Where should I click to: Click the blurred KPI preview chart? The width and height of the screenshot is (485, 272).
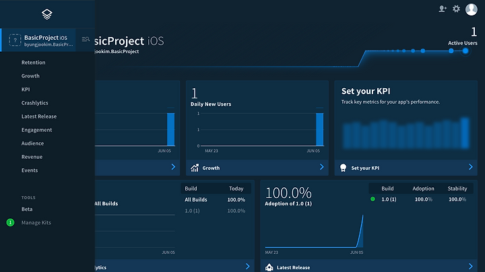click(x=406, y=133)
